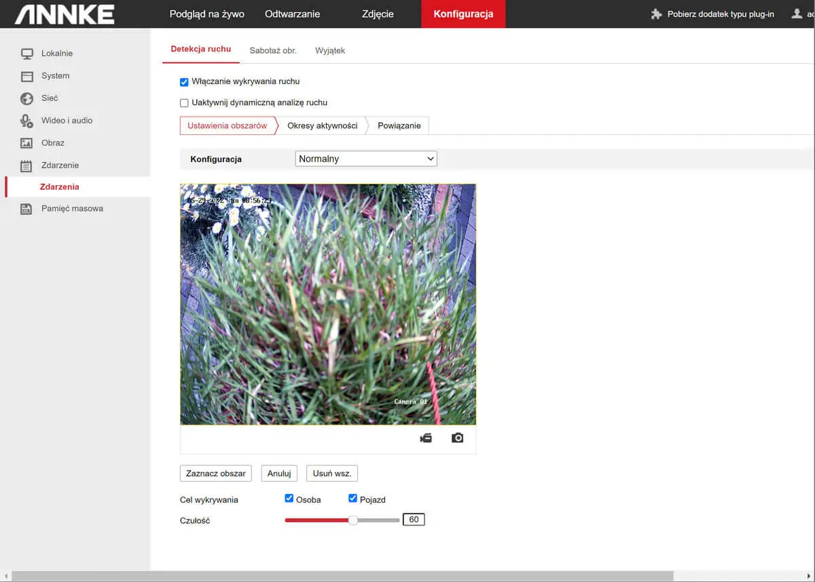
Task: Uncheck the Osoba detection target
Action: pyautogui.click(x=289, y=499)
